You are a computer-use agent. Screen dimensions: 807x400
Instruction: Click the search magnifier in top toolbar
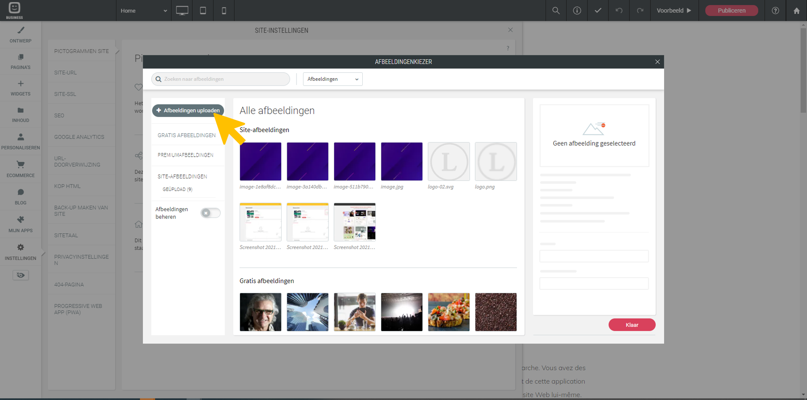coord(556,10)
